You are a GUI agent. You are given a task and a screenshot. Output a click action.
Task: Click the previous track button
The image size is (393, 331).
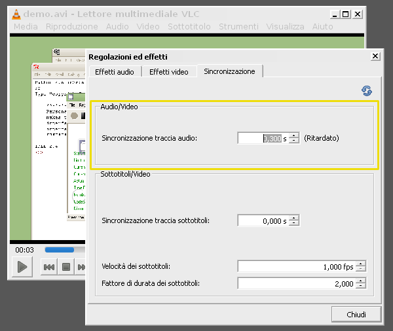pos(49,266)
